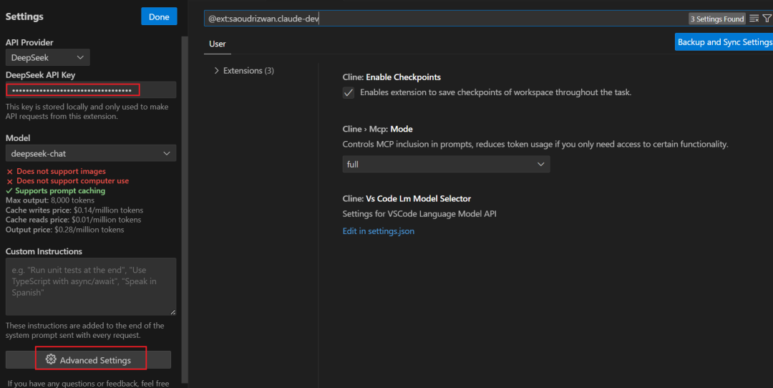Click the Custom Instructions text area
The height and width of the screenshot is (388, 773).
(91, 286)
